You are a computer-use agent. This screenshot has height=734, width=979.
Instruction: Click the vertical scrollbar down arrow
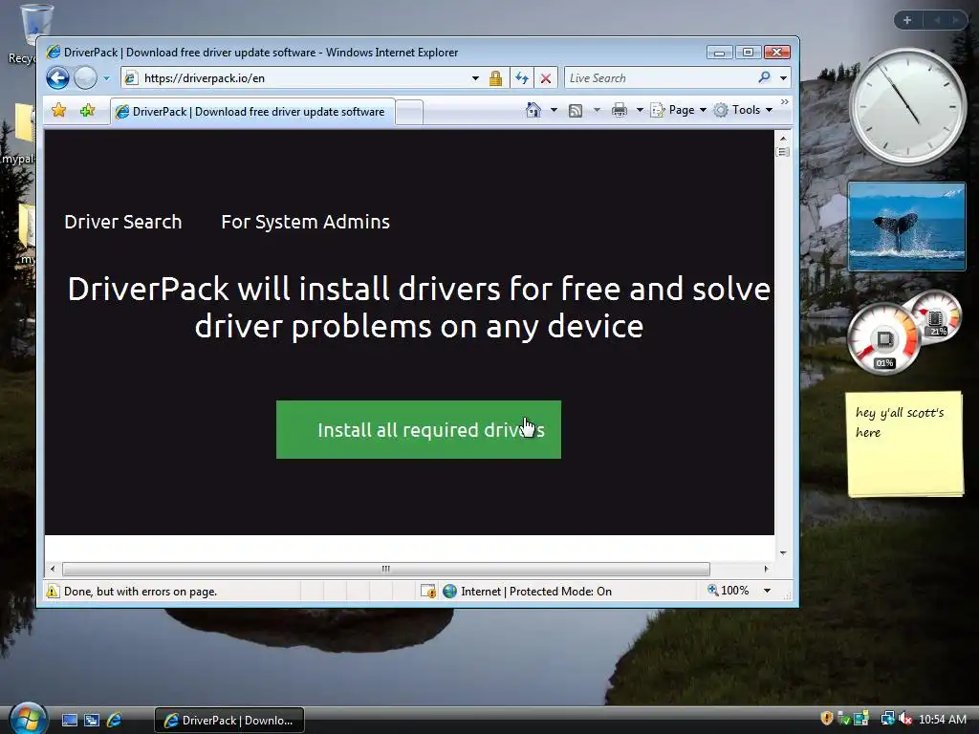tap(783, 553)
